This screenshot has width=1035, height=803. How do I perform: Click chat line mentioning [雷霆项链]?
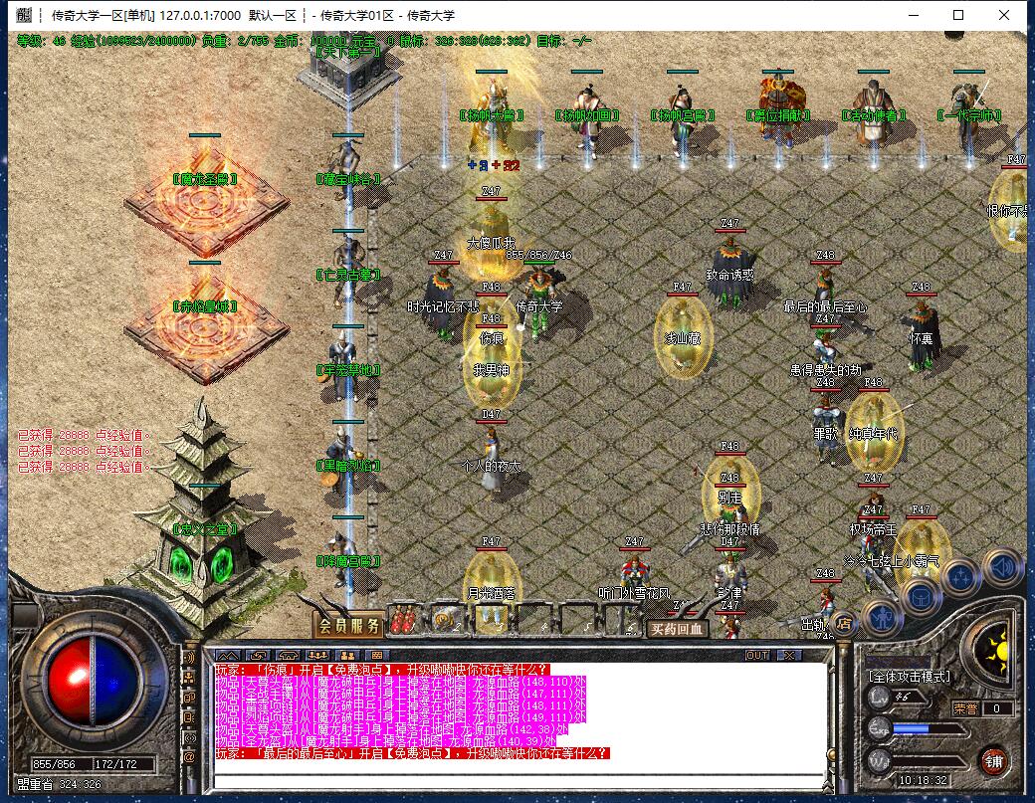coord(401,705)
